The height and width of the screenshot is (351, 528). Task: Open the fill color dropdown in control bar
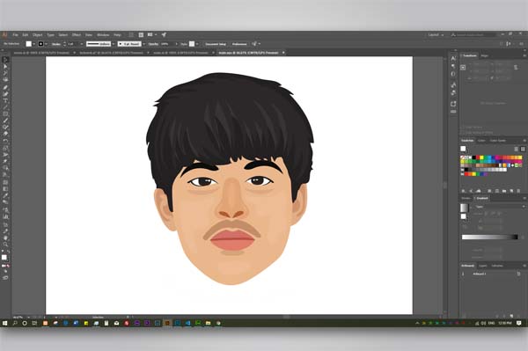34,44
